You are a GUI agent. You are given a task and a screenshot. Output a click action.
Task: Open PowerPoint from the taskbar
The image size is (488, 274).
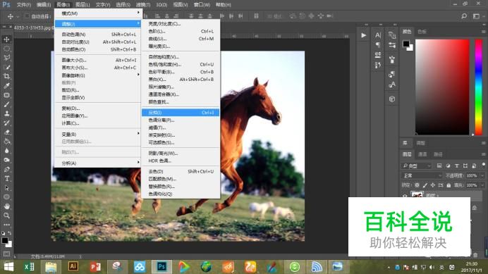click(x=95, y=267)
